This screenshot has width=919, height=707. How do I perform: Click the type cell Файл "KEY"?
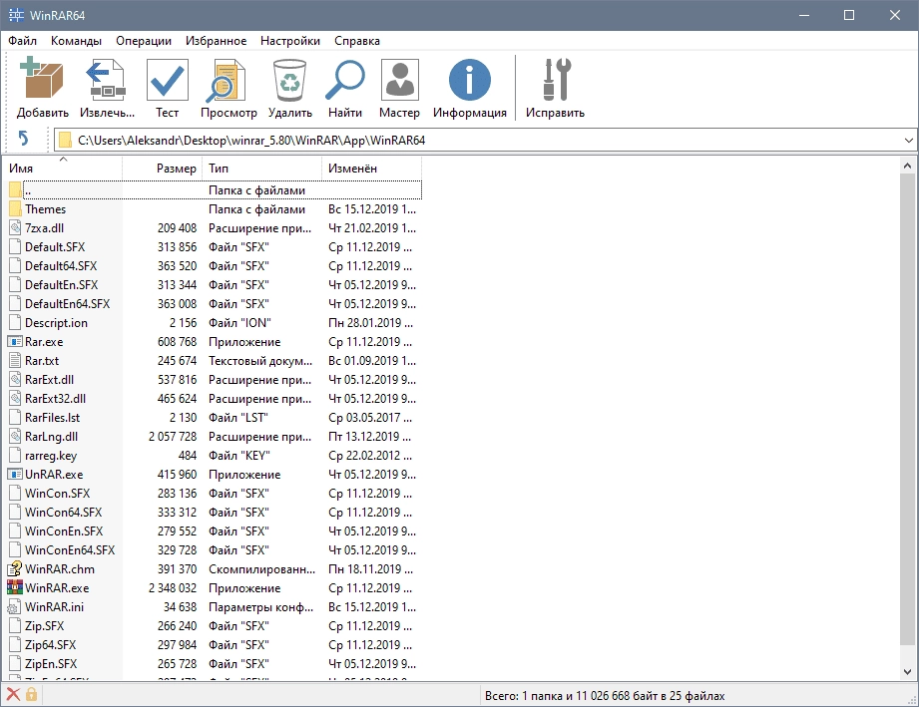239,455
